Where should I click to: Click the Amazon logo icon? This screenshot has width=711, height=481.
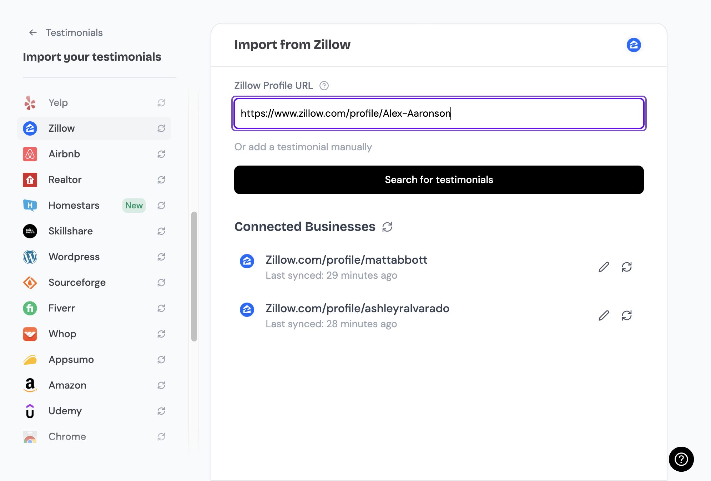[x=30, y=385]
